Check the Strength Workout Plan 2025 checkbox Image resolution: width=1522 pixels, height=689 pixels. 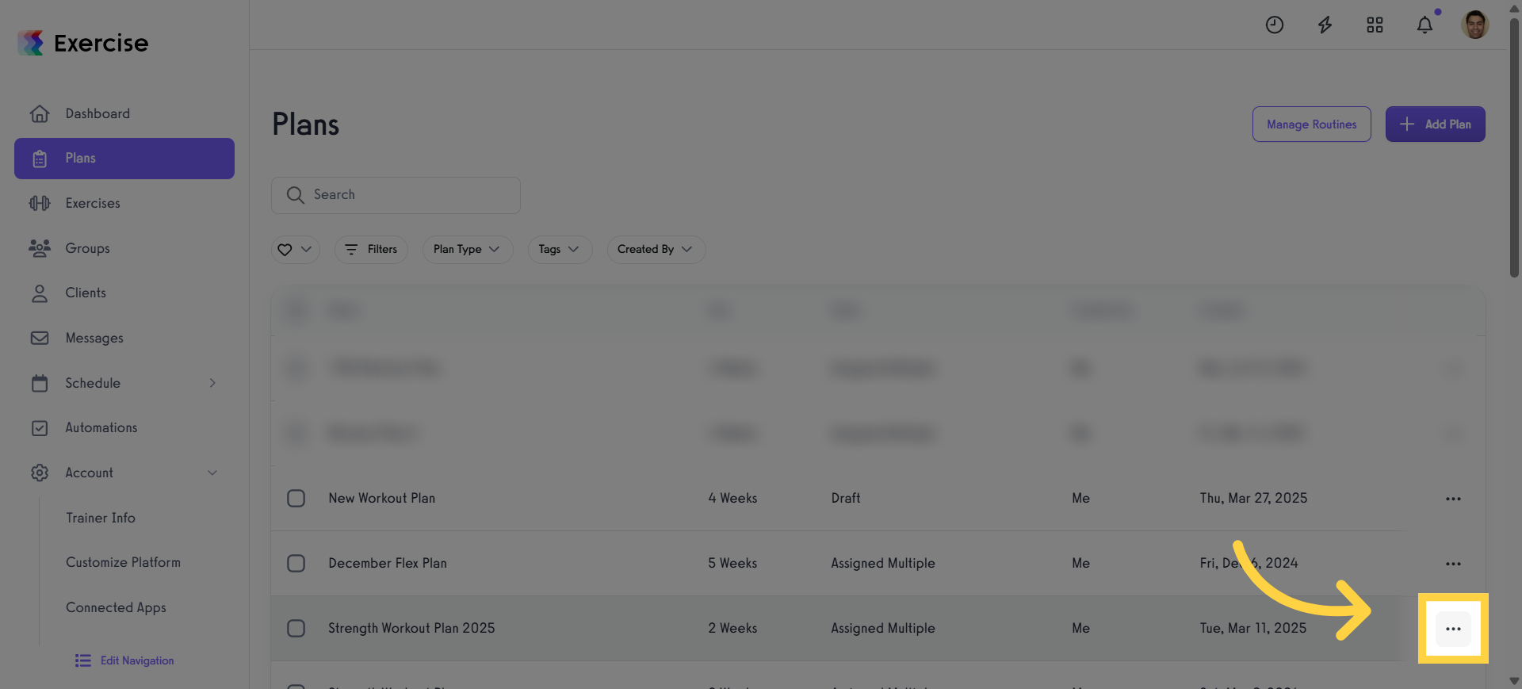pos(296,628)
